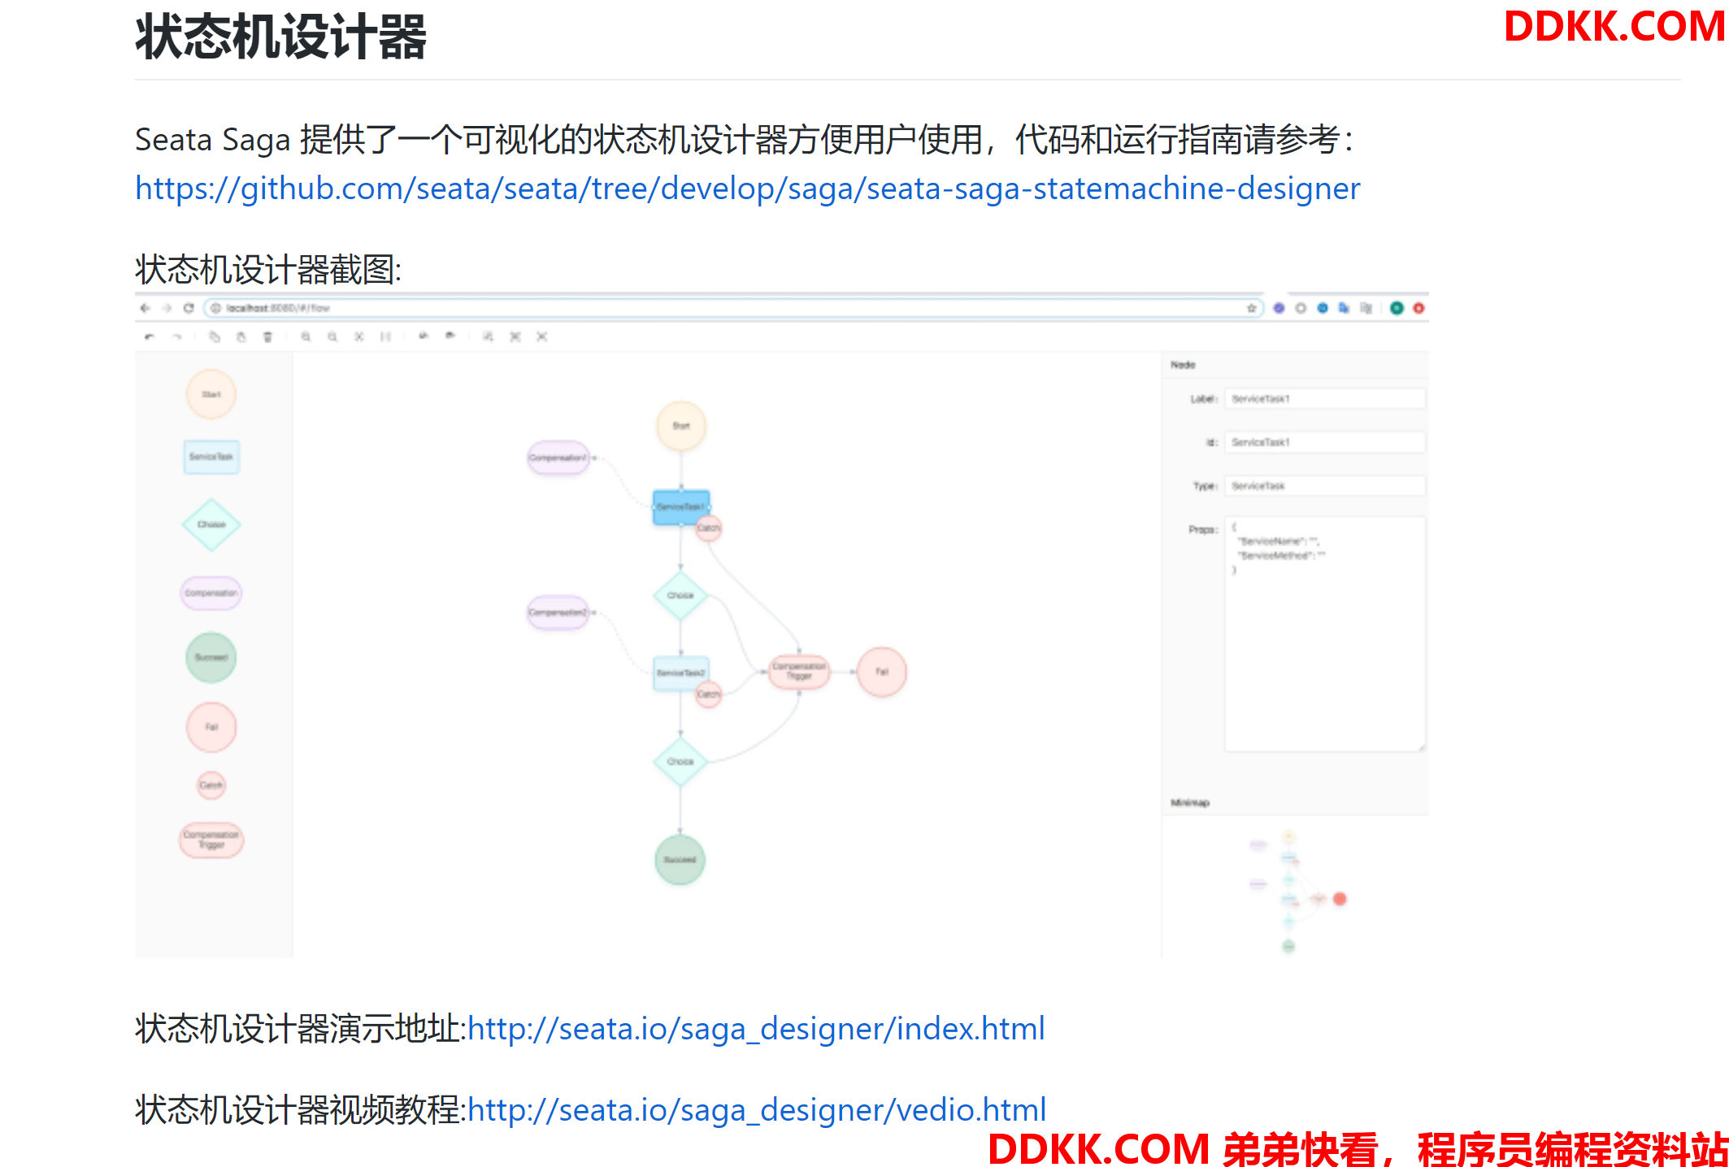Select the Start node in the palette
The width and height of the screenshot is (1729, 1167).
pyautogui.click(x=211, y=394)
